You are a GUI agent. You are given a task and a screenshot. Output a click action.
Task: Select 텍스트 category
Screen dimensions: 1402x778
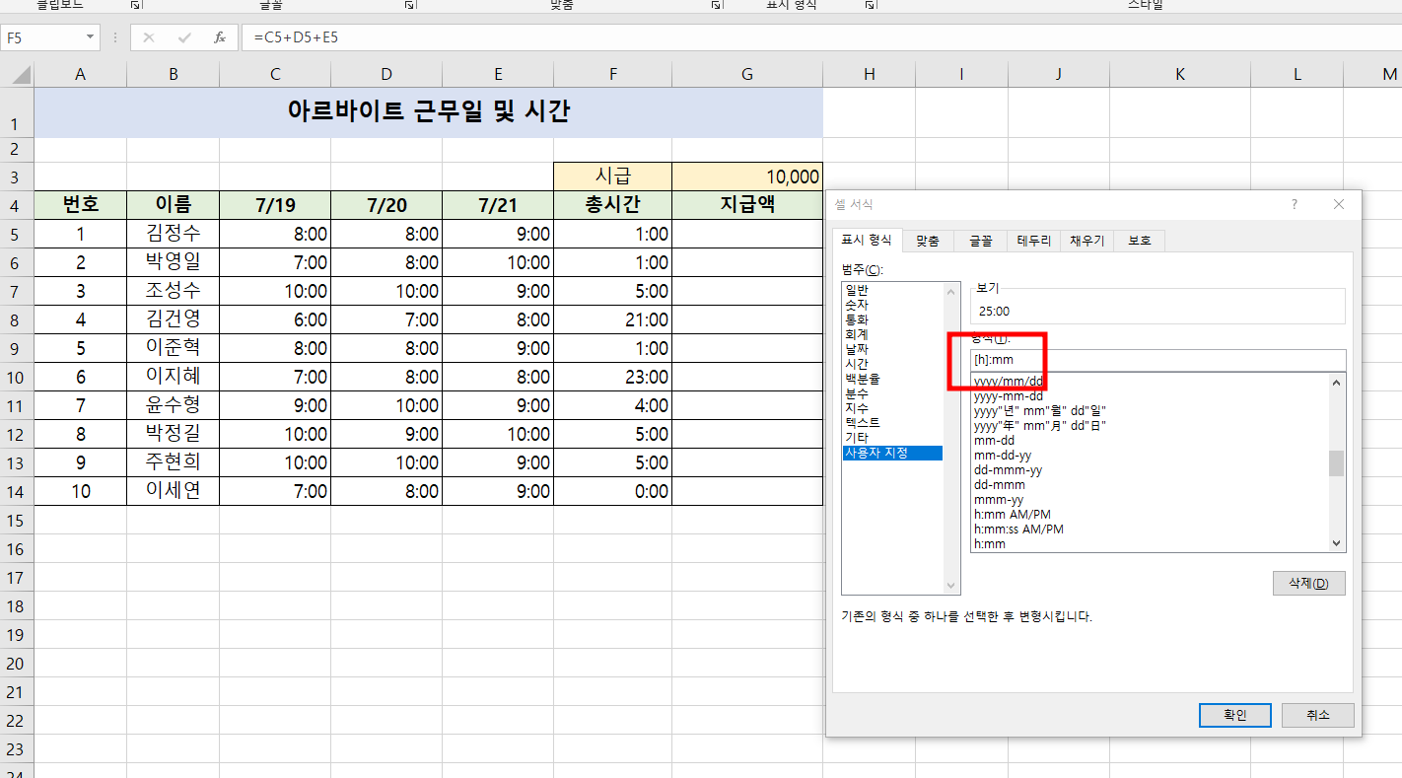(x=892, y=423)
